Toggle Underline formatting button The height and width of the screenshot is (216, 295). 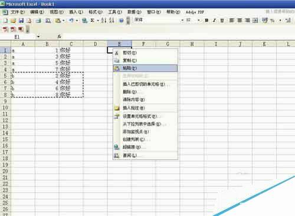coord(222,20)
